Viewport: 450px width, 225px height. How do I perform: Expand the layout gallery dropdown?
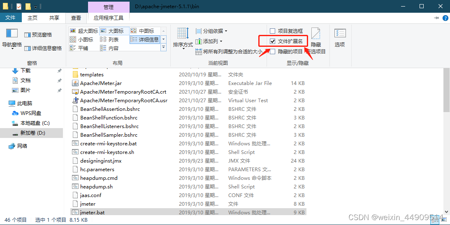click(x=164, y=47)
